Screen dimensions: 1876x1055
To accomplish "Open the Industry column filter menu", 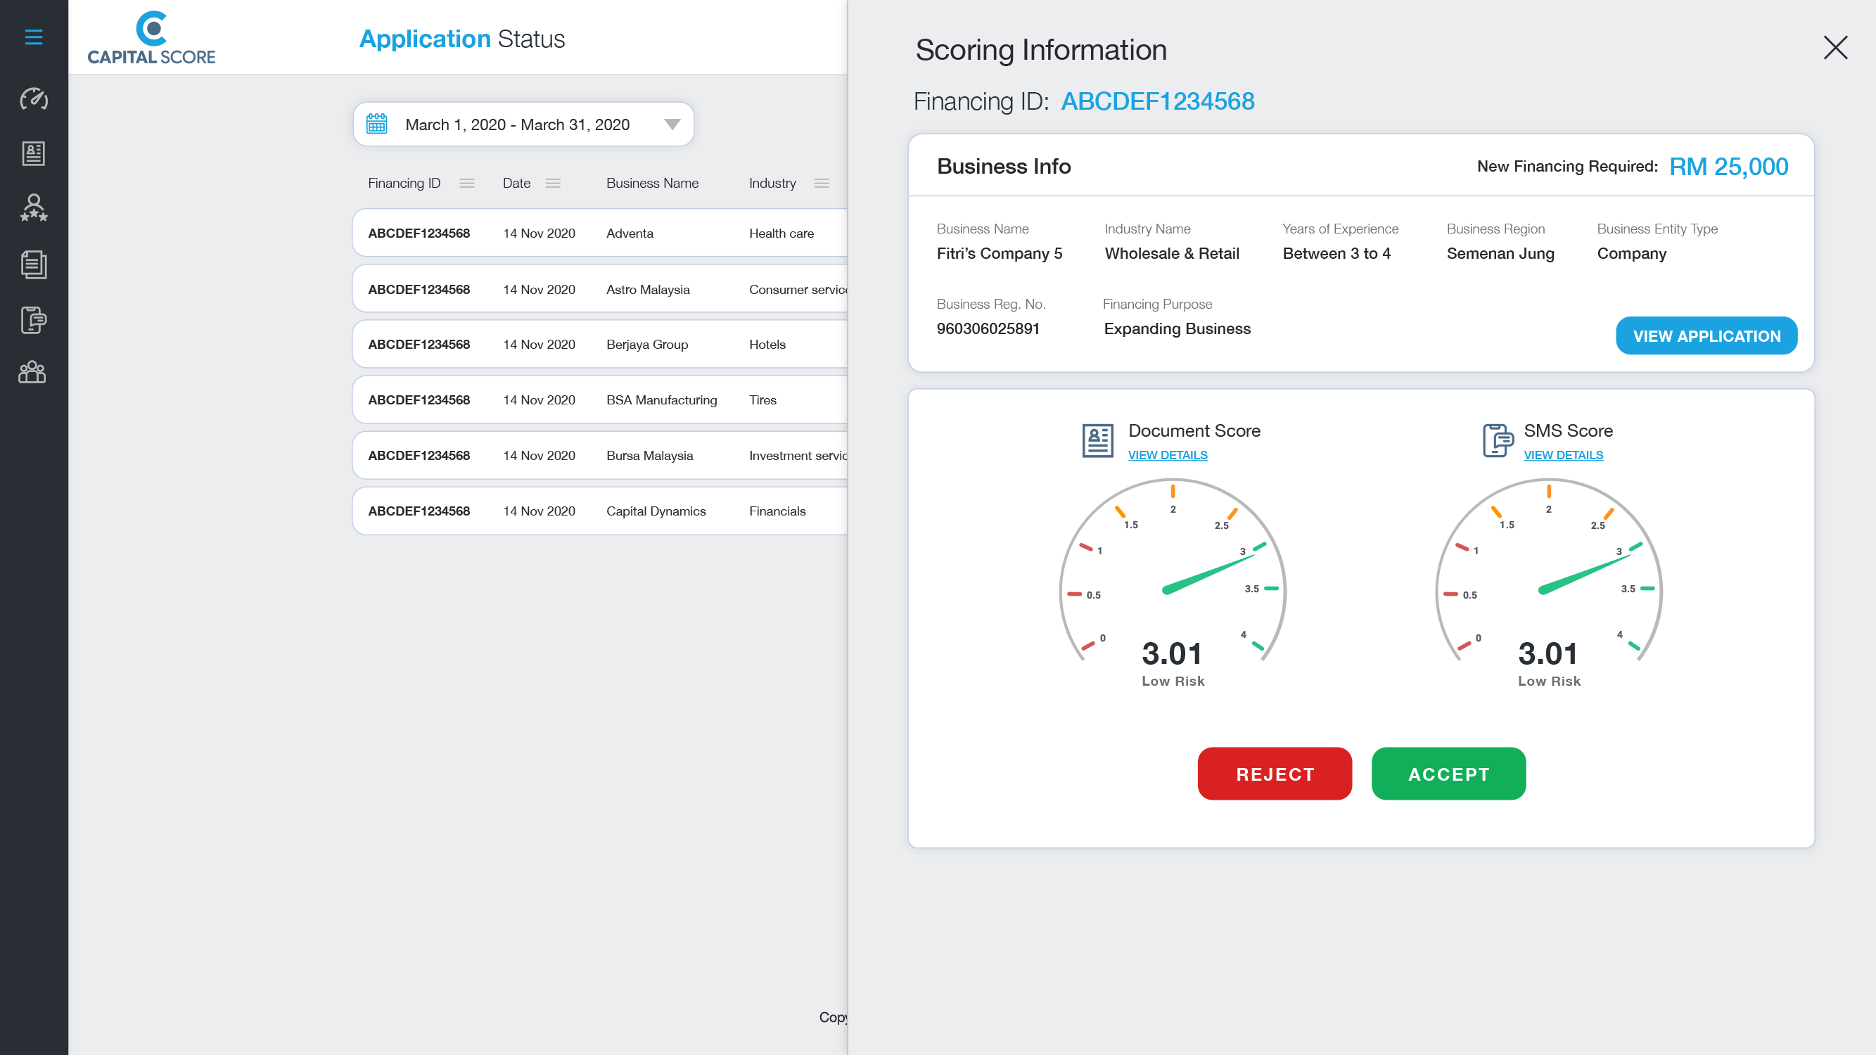I will tap(822, 184).
